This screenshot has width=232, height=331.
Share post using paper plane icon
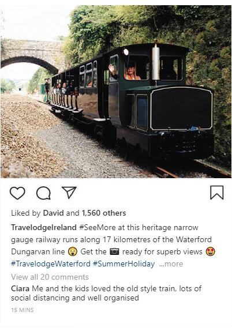point(69,192)
